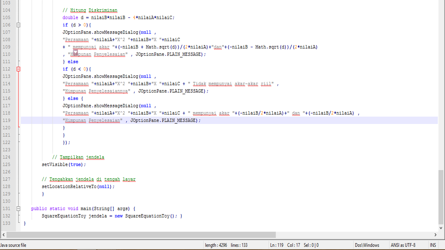Click the right arrow of the horizontal scrollbar
445x250 pixels.
tap(436, 234)
